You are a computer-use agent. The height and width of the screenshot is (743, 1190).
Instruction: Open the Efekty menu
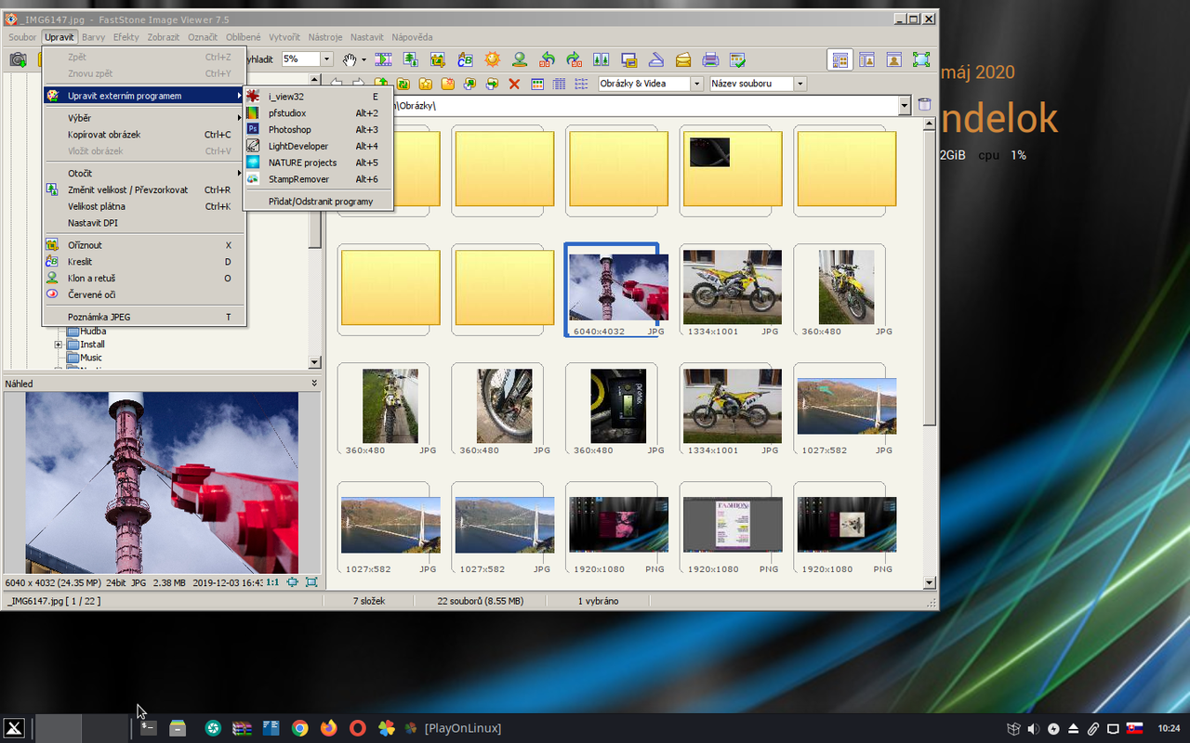(126, 37)
